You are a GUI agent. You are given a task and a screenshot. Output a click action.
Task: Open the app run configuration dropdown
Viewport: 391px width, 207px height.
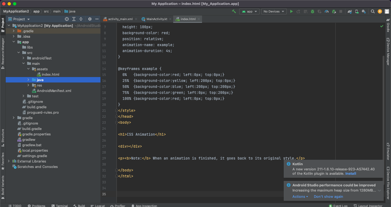pos(249,11)
